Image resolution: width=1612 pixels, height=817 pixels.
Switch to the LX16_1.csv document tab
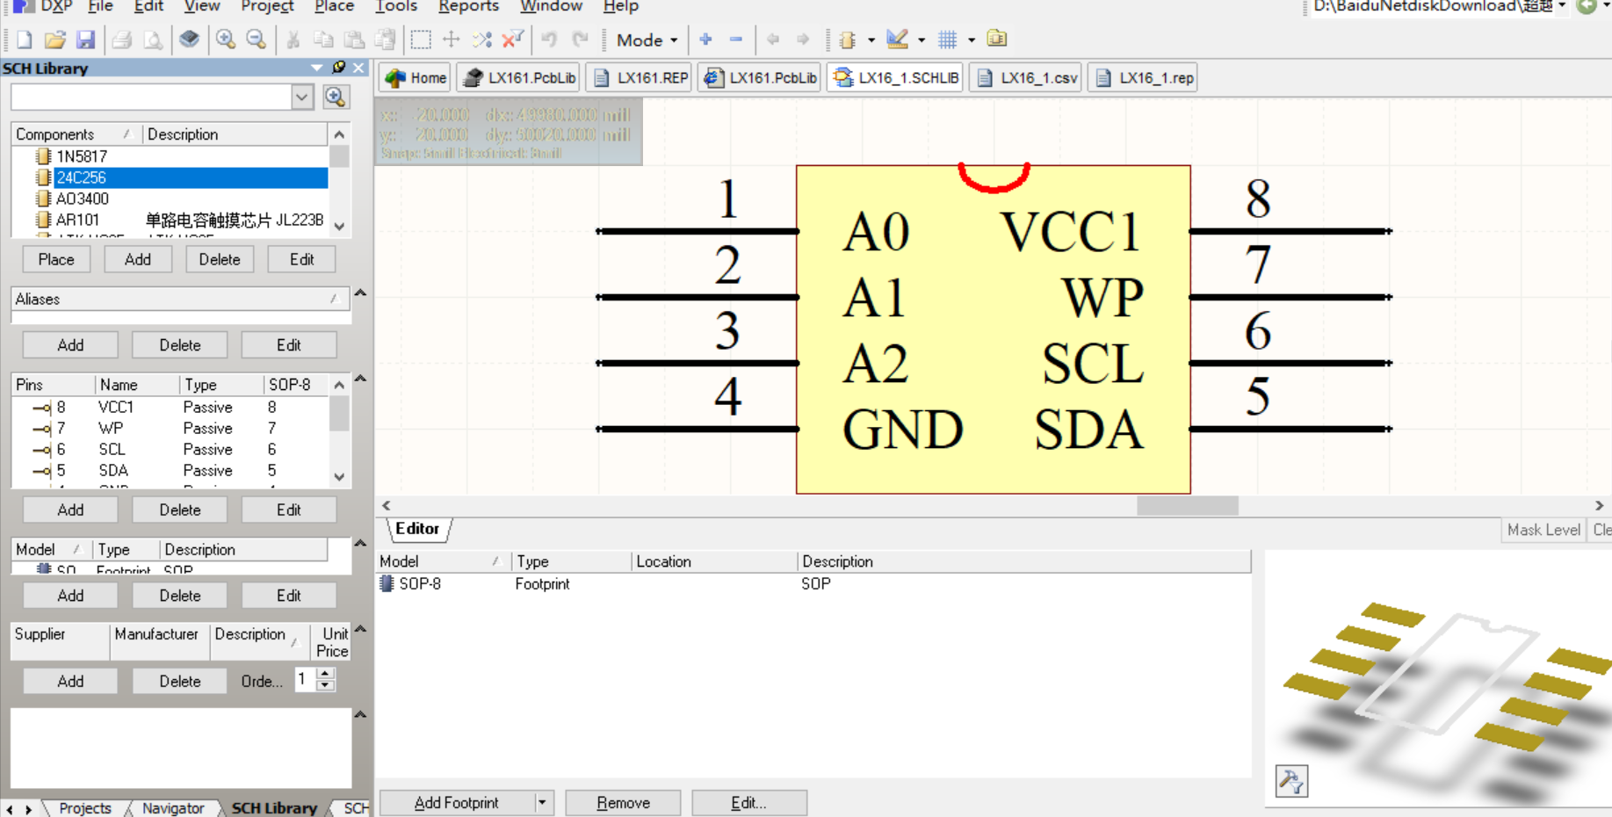[x=1027, y=77]
